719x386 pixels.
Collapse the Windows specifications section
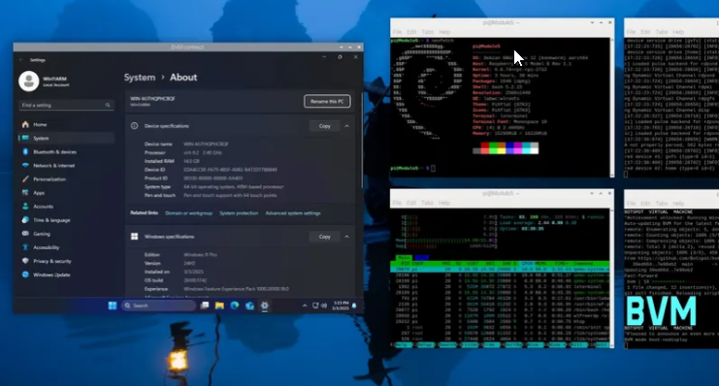(x=346, y=237)
